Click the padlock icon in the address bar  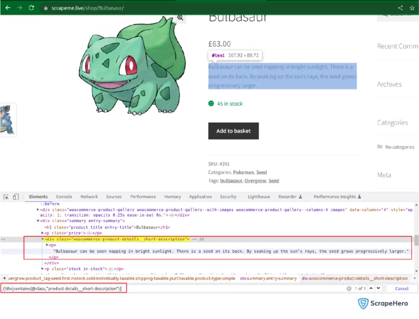coord(46,8)
